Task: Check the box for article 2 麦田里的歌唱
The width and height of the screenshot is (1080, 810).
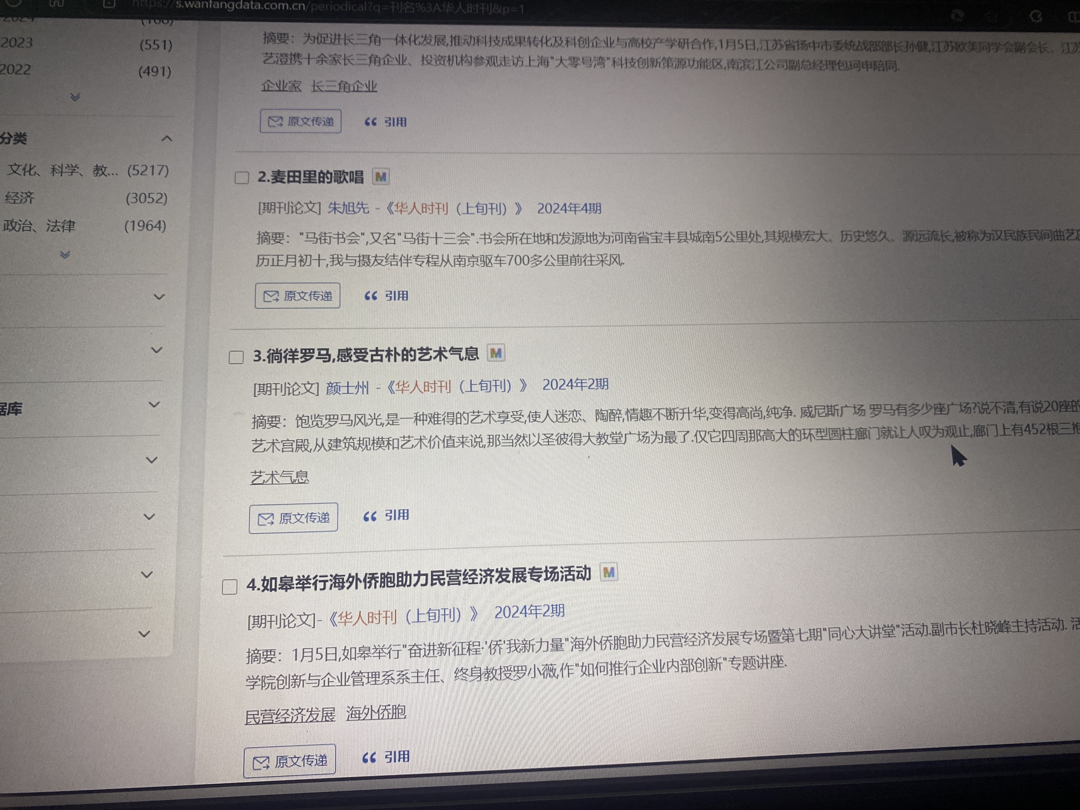Action: pyautogui.click(x=242, y=178)
